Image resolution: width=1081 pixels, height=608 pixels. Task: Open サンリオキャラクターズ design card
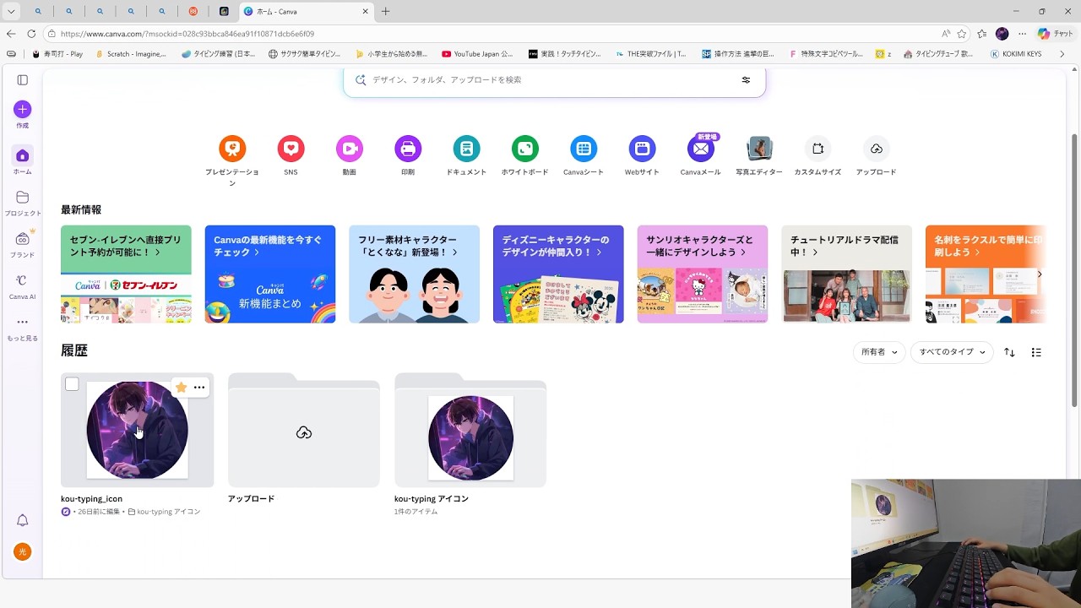pos(703,274)
